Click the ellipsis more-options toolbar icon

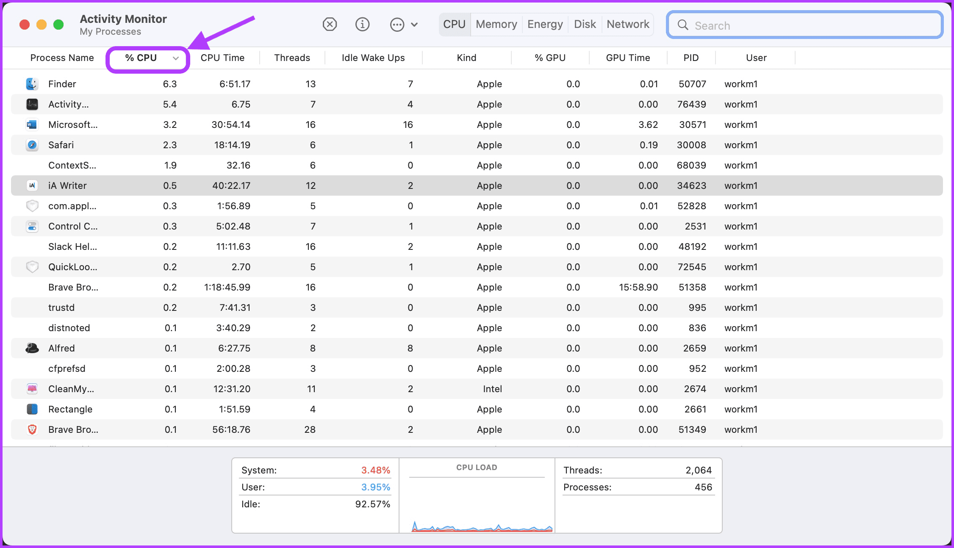397,25
